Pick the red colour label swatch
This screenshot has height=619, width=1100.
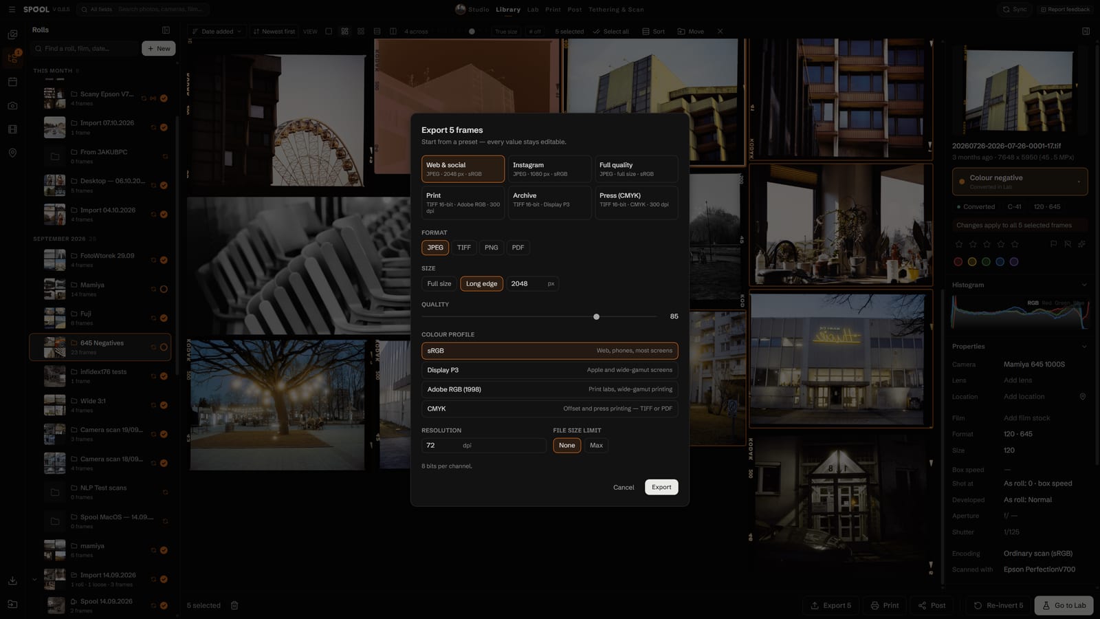click(958, 261)
